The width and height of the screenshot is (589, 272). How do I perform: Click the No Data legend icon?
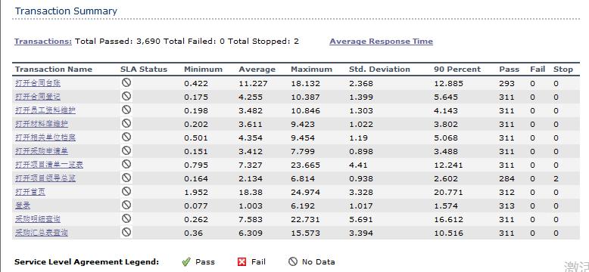click(293, 261)
